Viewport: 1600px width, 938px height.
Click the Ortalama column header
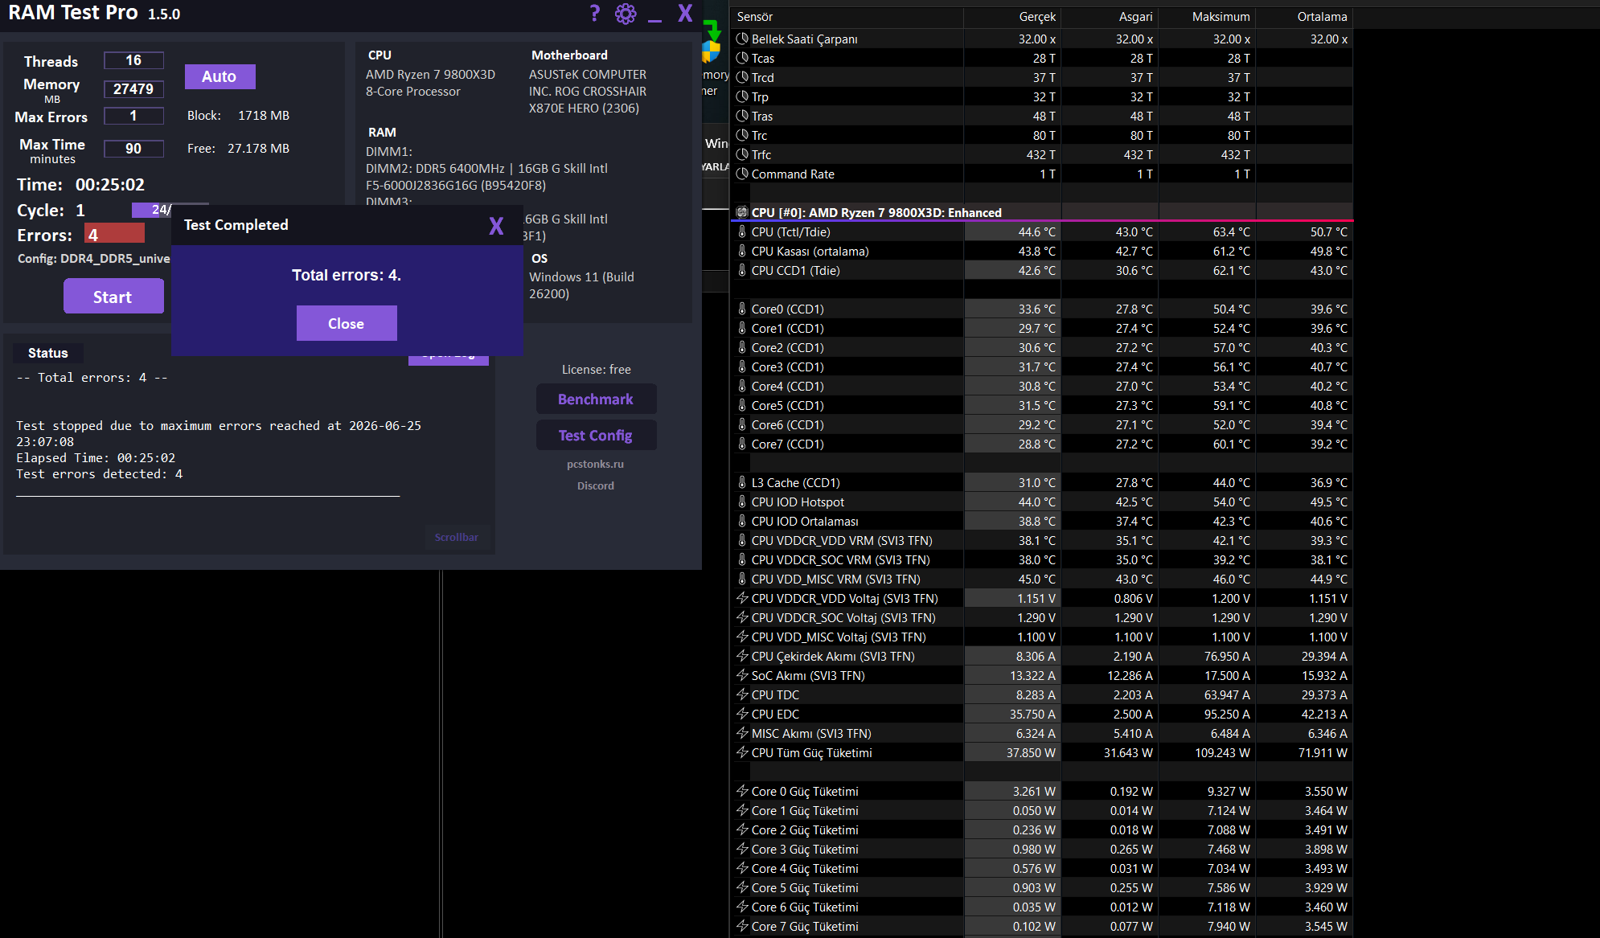tap(1304, 17)
